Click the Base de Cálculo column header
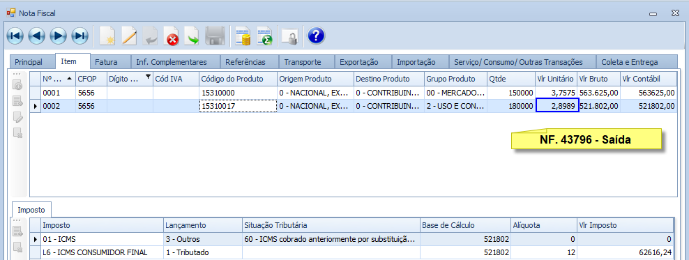Image resolution: width=689 pixels, height=260 pixels. coord(465,225)
